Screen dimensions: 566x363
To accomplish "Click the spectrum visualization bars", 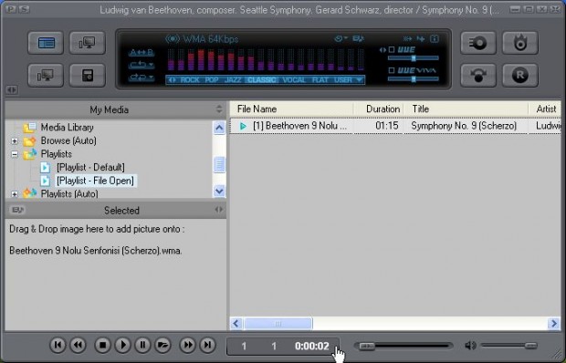I will [x=266, y=59].
